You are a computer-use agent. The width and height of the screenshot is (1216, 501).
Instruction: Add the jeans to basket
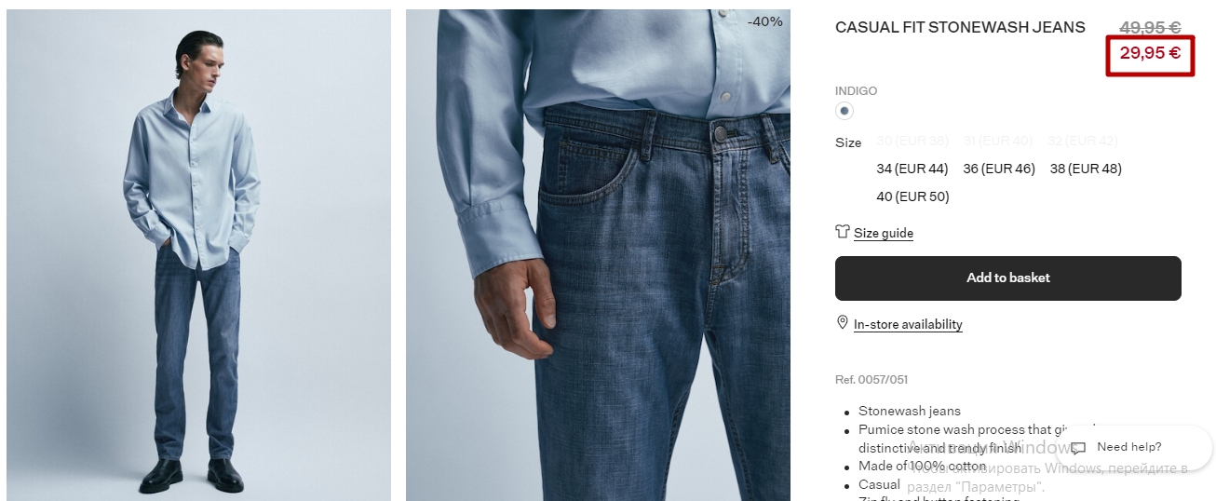point(1008,278)
